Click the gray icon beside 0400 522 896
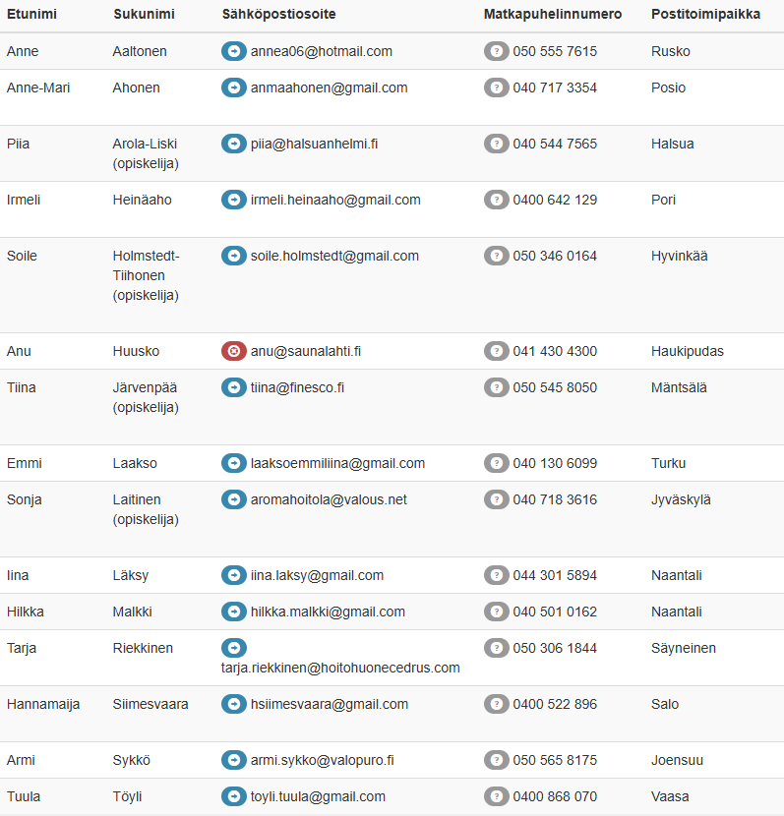This screenshot has height=816, width=784. (x=497, y=704)
